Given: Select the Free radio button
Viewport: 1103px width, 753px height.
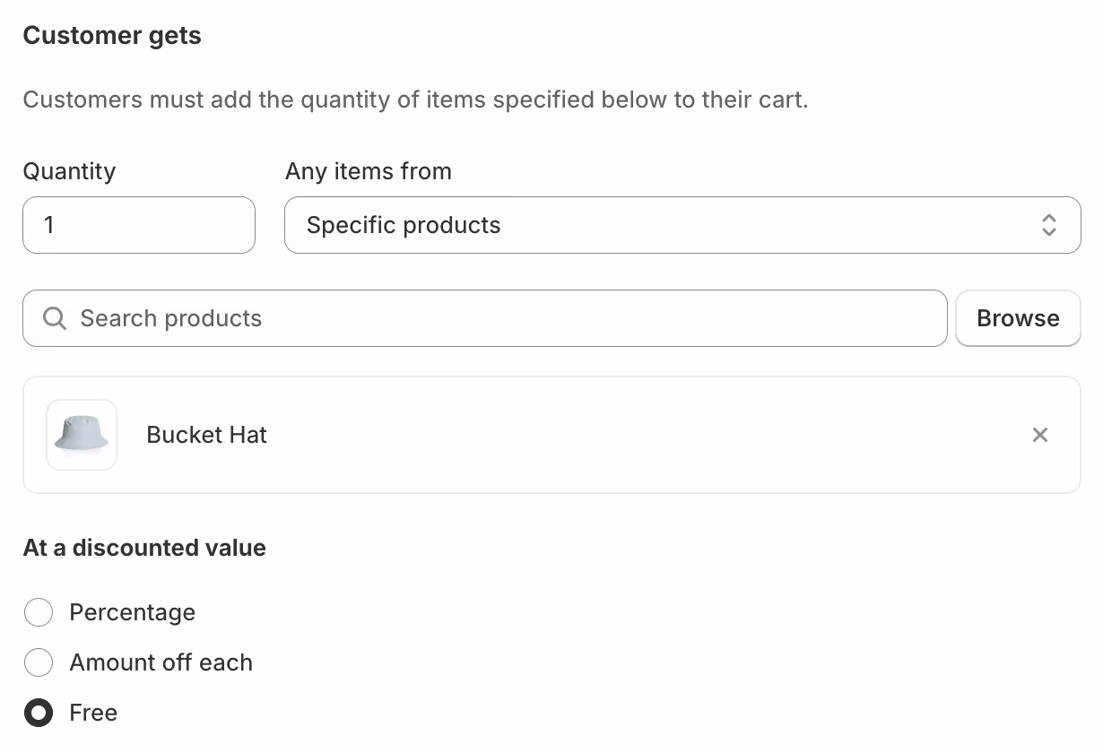Looking at the screenshot, I should click(x=39, y=713).
